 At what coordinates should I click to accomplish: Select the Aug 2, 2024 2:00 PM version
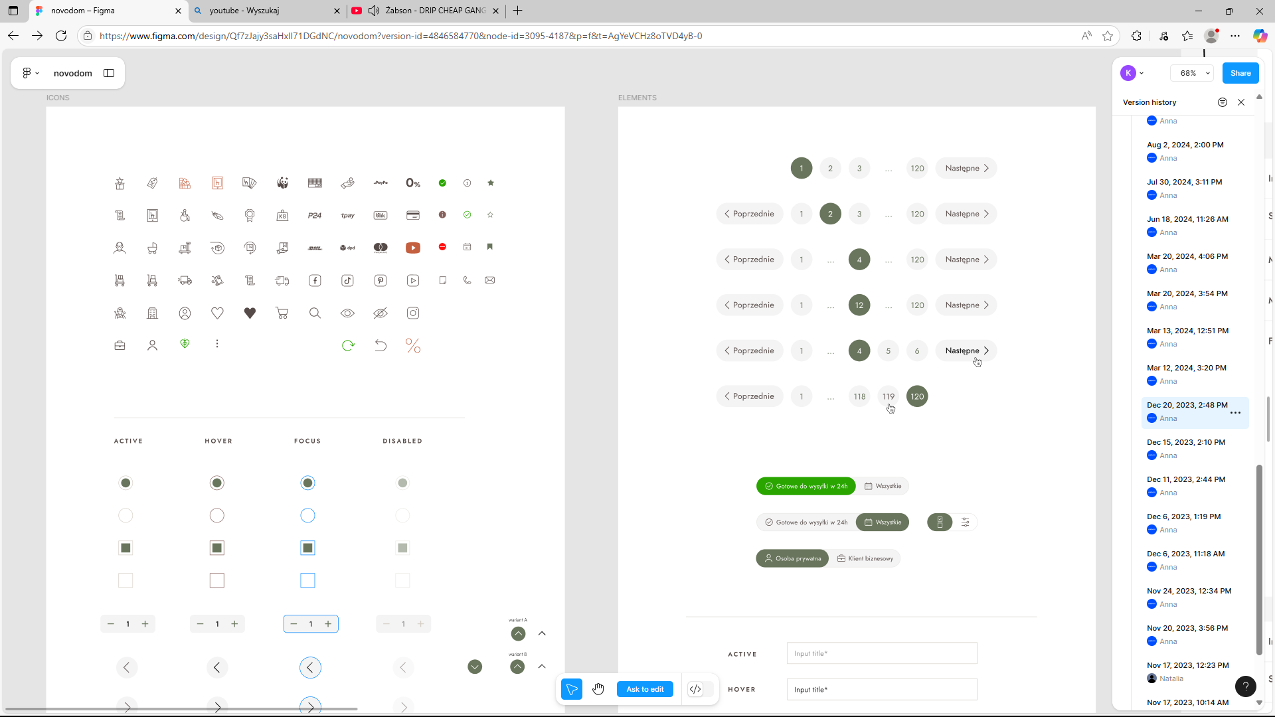(1185, 145)
